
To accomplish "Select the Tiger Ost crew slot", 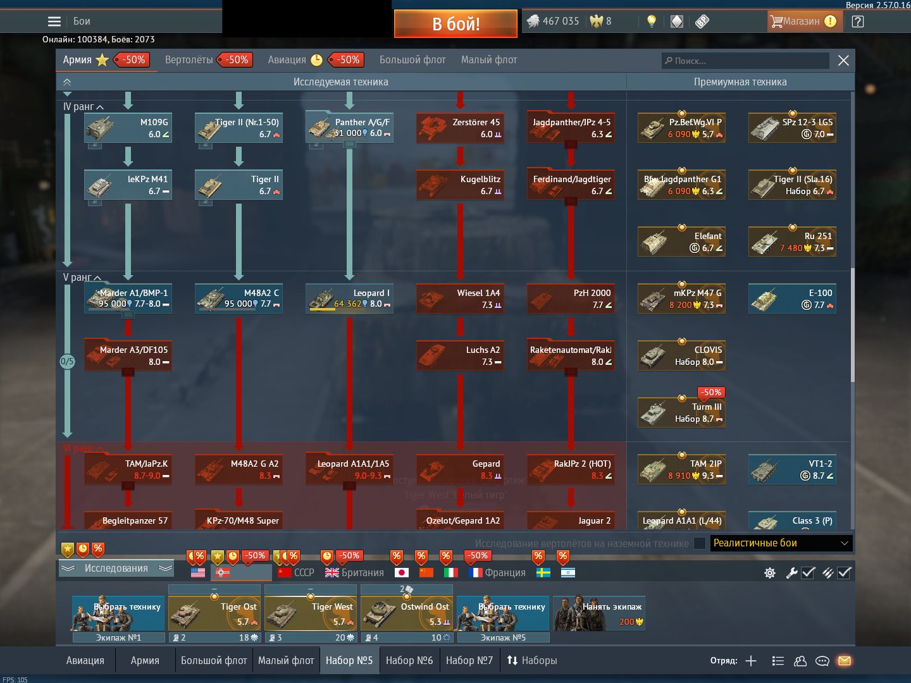I will point(214,613).
